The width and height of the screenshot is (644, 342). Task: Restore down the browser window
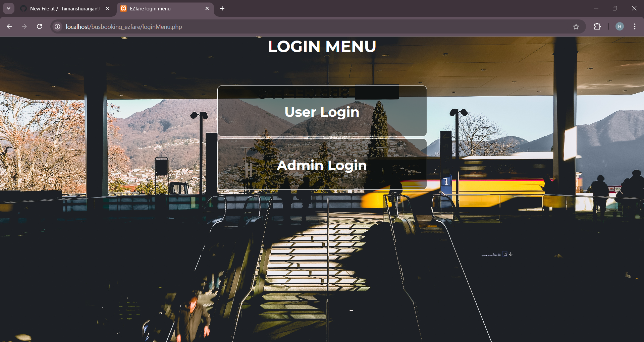pos(615,8)
